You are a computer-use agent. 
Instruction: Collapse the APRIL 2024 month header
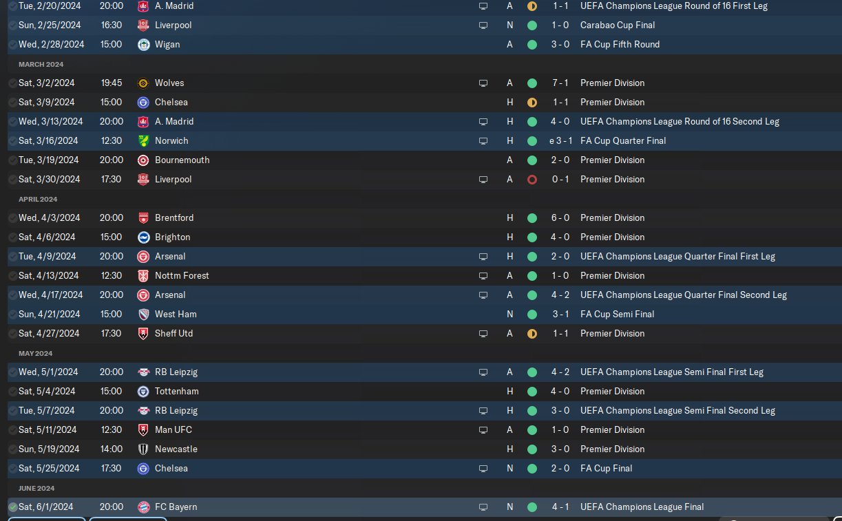tap(38, 199)
